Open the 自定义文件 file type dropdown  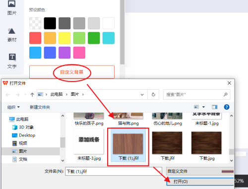tap(200, 171)
